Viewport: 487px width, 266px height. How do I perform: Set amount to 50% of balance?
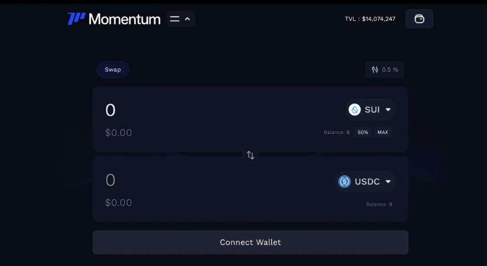(363, 132)
